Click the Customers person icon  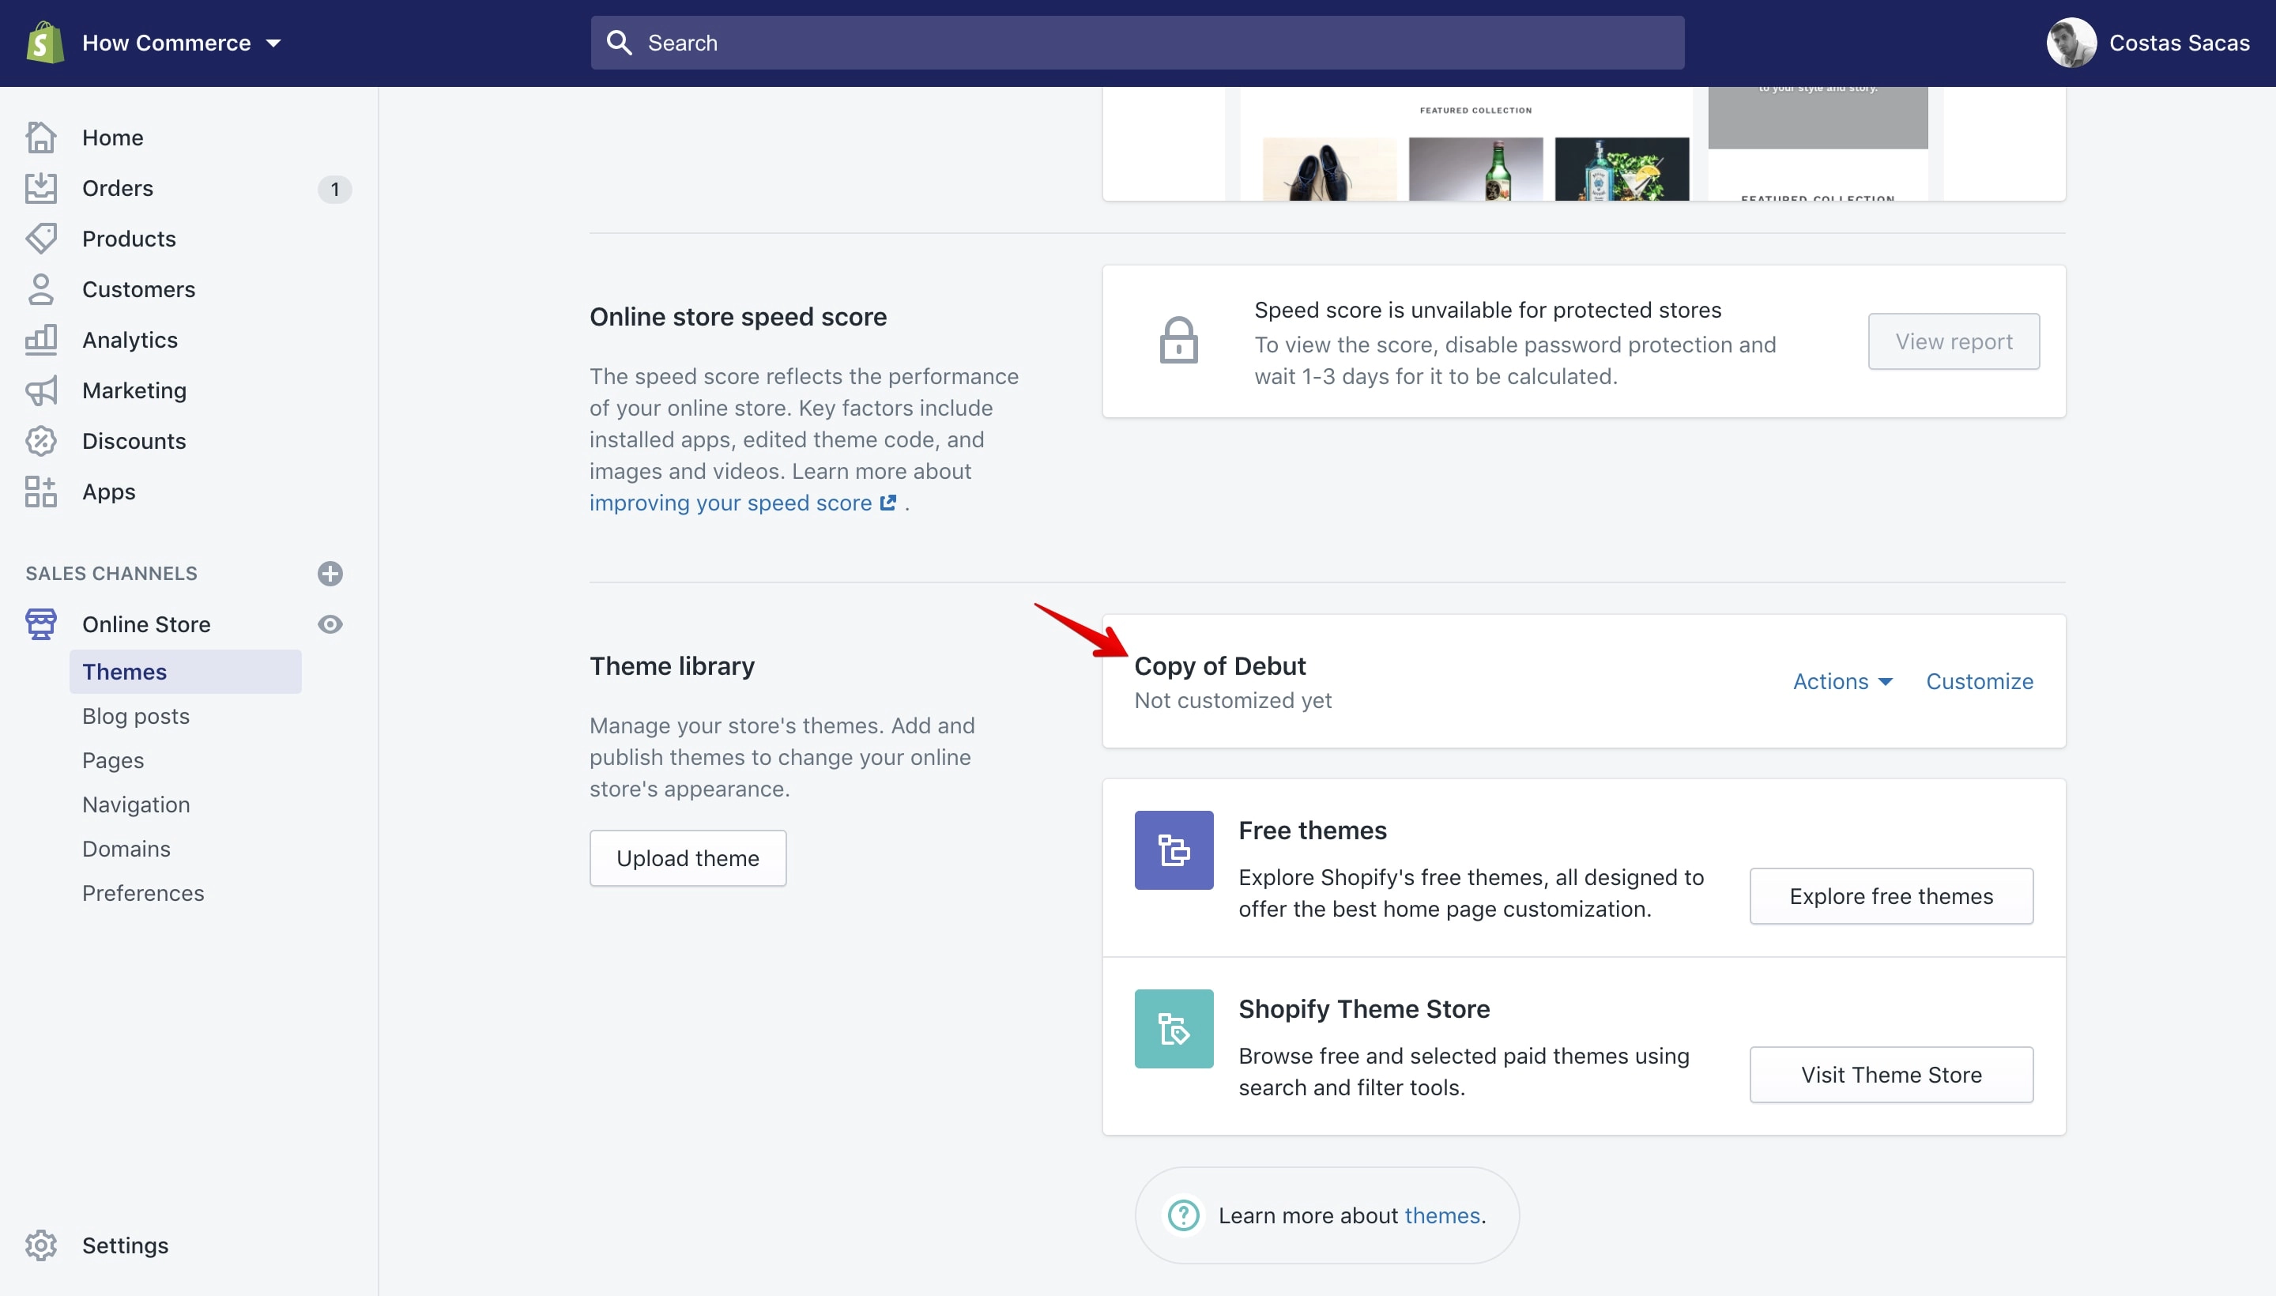pyautogui.click(x=41, y=289)
